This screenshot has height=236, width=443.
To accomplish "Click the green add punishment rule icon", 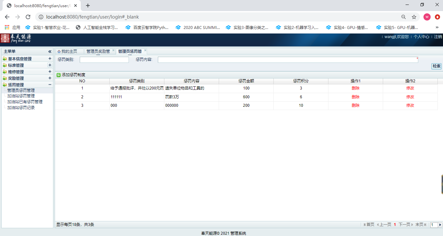I will pyautogui.click(x=59, y=75).
